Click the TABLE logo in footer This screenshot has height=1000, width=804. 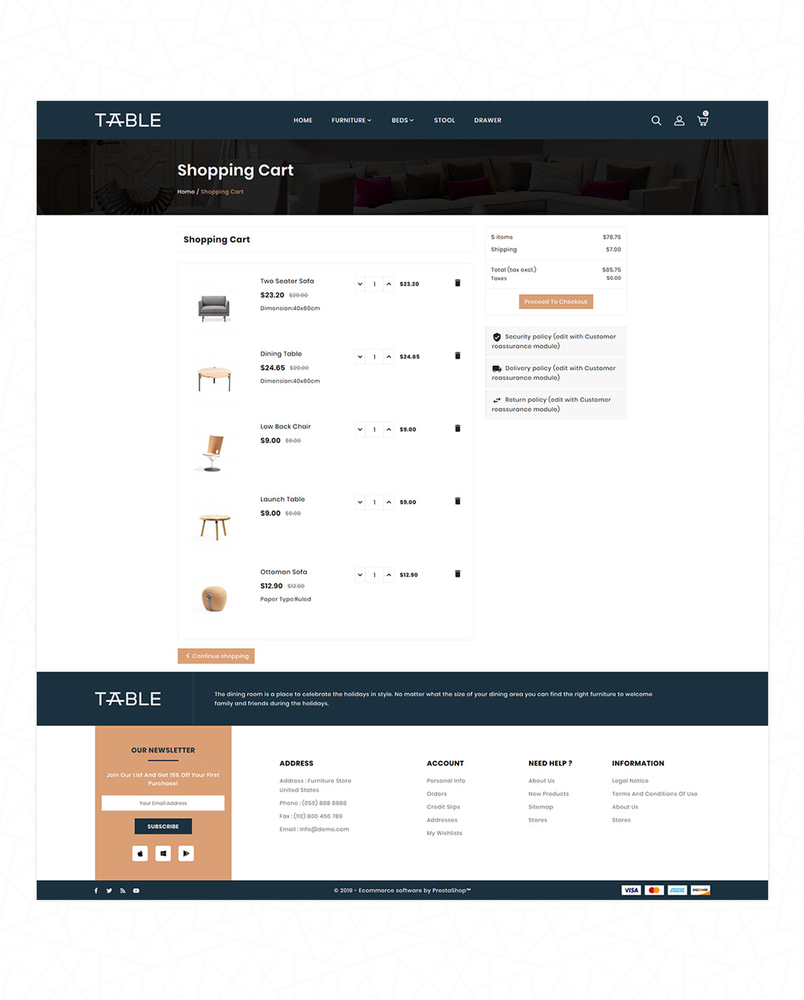pyautogui.click(x=127, y=698)
